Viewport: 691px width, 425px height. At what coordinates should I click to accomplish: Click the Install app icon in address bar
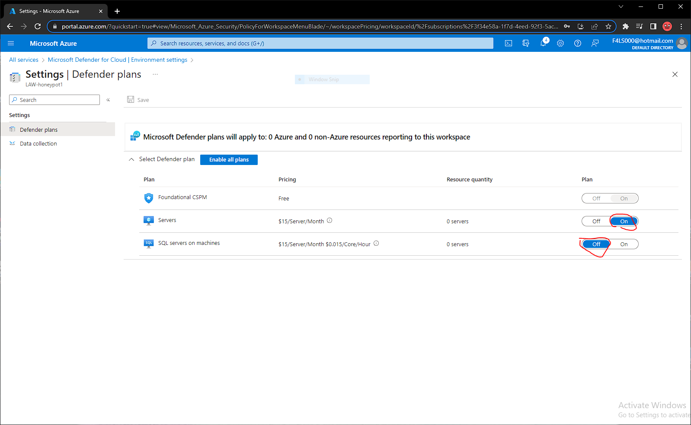[581, 26]
